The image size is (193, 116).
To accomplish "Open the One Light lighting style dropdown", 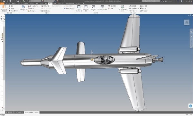I will 34,11.
